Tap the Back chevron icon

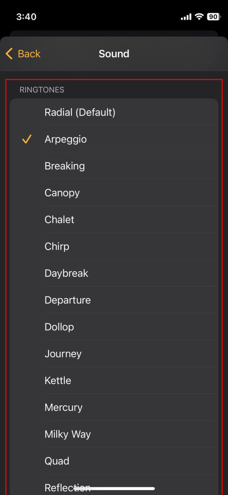click(9, 54)
